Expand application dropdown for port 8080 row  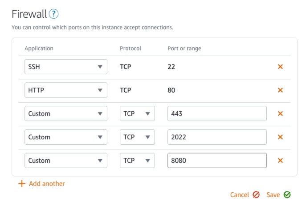click(x=65, y=161)
